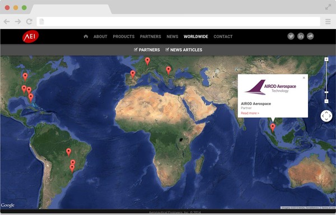Viewport: 336px width, 215px height.
Task: Open the ABOUT page
Action: 100,36
